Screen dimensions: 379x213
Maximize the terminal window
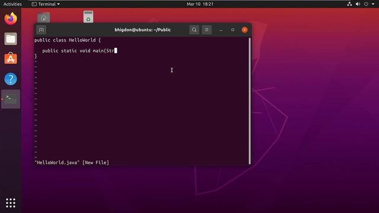[233, 30]
